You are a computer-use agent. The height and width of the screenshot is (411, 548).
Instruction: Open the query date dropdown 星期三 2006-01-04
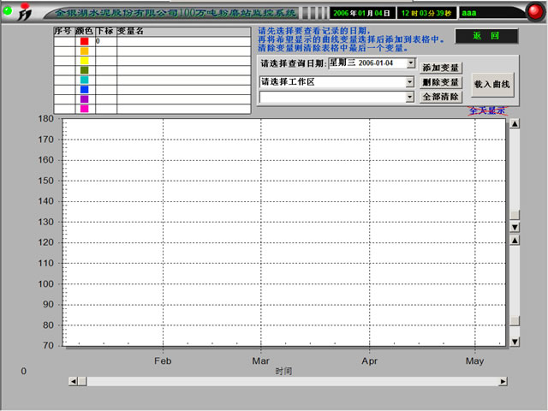click(411, 63)
